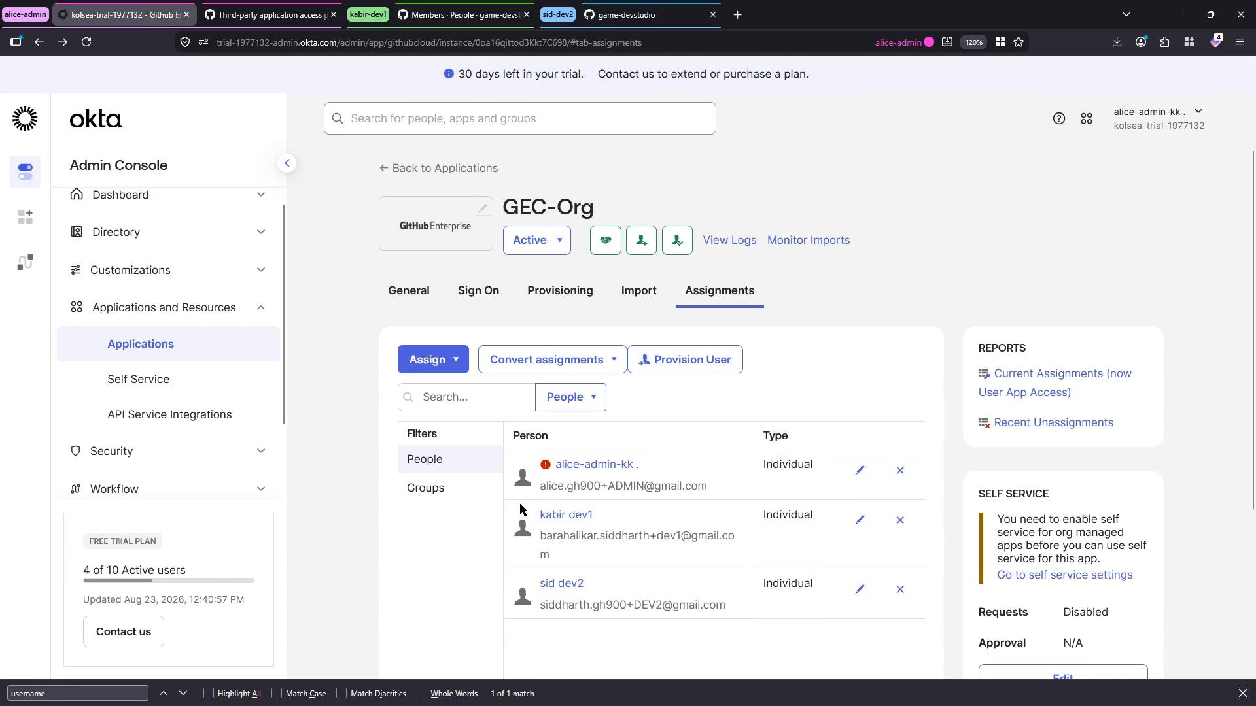The width and height of the screenshot is (1256, 706).
Task: Click the browser reload icon
Action: (x=86, y=42)
